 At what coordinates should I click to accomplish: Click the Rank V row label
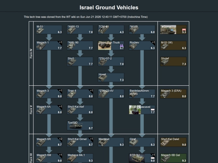[31, 110]
